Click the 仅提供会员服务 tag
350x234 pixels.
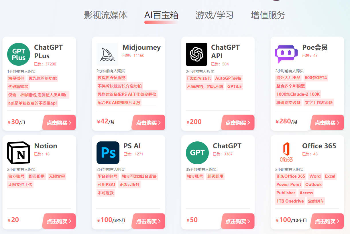point(112,78)
